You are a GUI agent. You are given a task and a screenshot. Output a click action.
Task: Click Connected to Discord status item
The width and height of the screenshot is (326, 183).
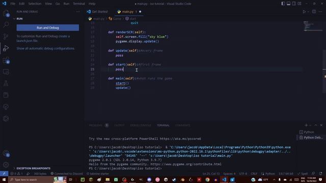point(67,173)
